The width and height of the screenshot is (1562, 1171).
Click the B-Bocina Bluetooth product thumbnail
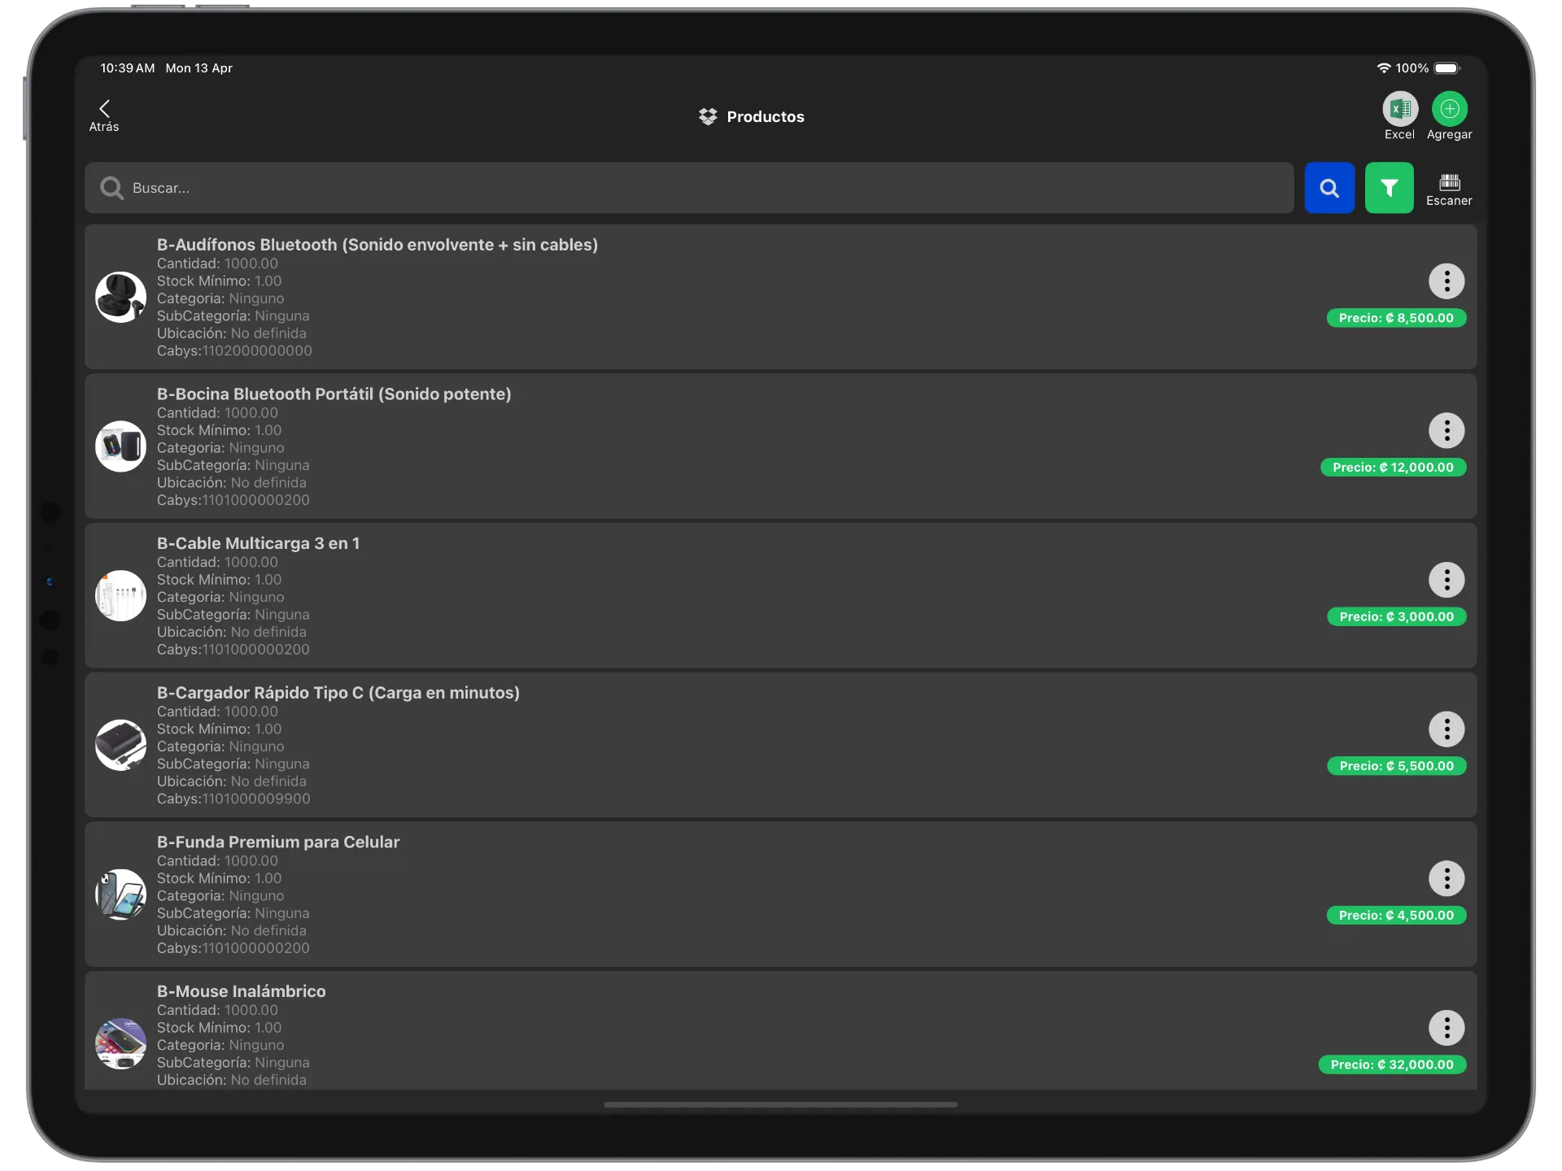pyautogui.click(x=120, y=446)
